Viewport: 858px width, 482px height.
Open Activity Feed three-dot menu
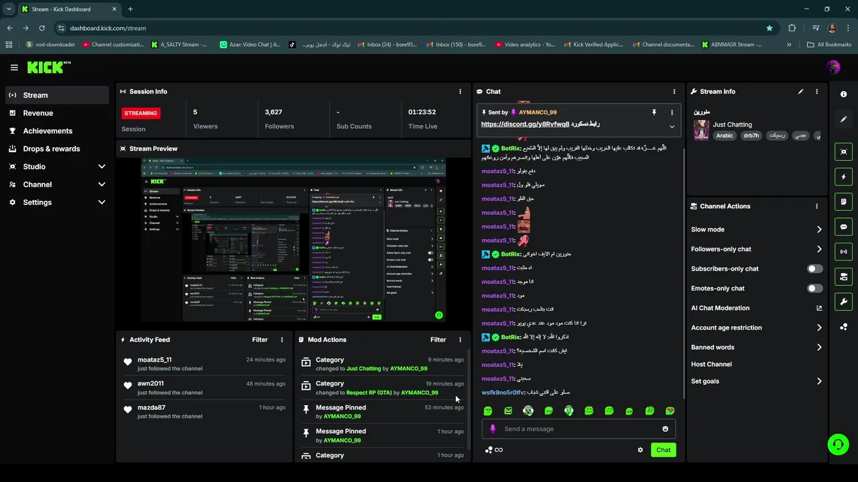282,340
